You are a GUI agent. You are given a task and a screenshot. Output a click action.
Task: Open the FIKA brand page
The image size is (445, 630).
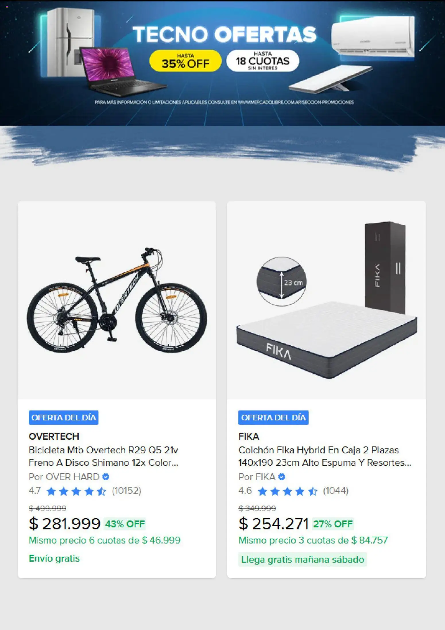pyautogui.click(x=249, y=436)
